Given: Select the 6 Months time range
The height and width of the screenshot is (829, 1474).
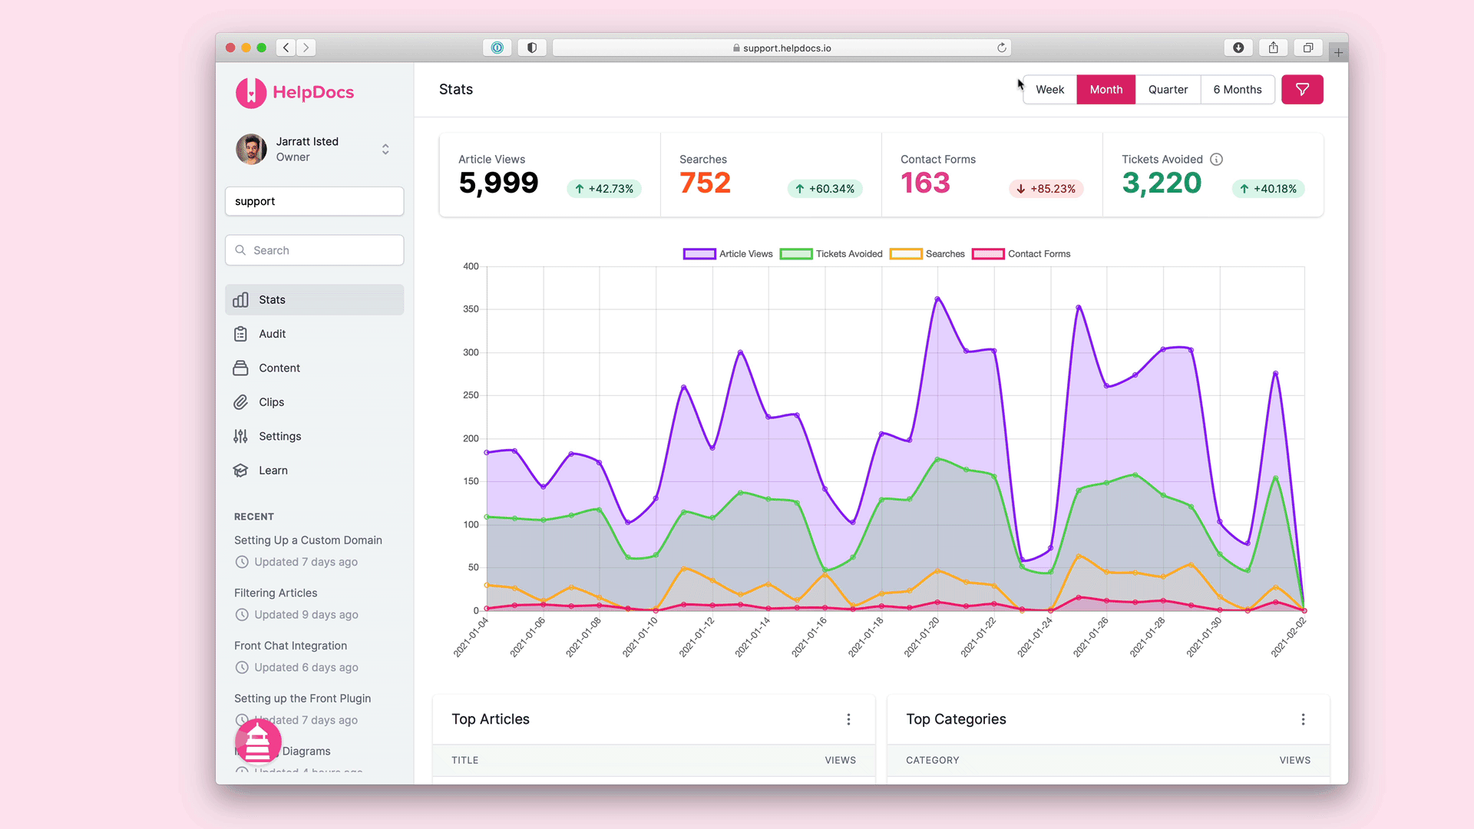Looking at the screenshot, I should [x=1237, y=90].
